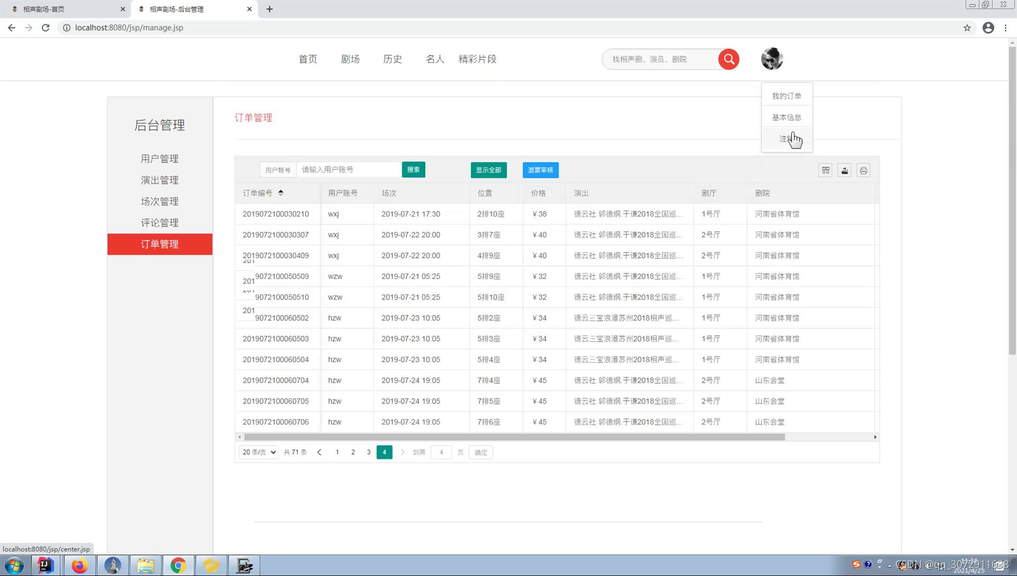Select 基本信息 from avatar dropdown

click(787, 117)
